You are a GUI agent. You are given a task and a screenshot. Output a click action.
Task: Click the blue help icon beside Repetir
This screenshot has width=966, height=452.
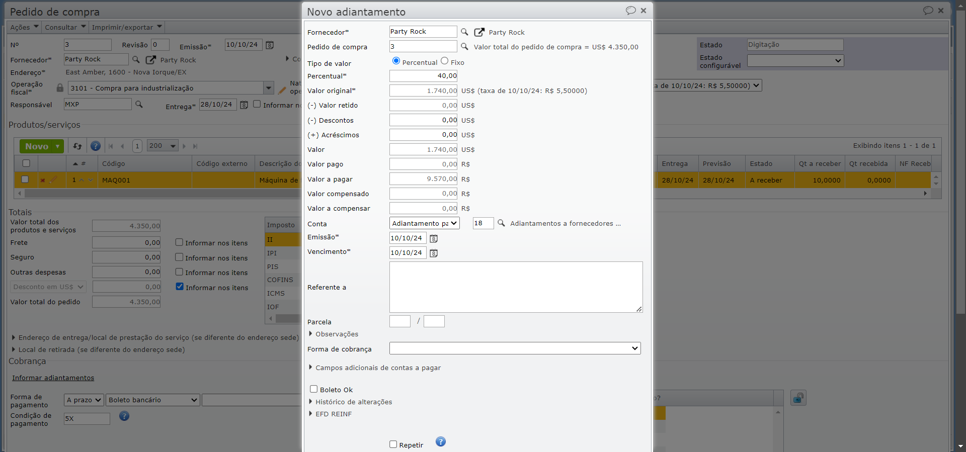441,442
